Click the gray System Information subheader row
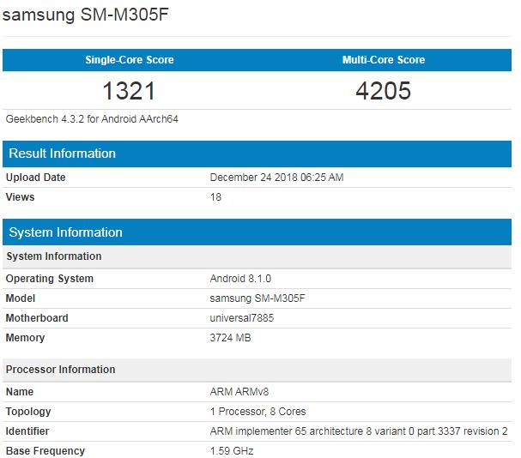The image size is (521, 458). [257, 256]
